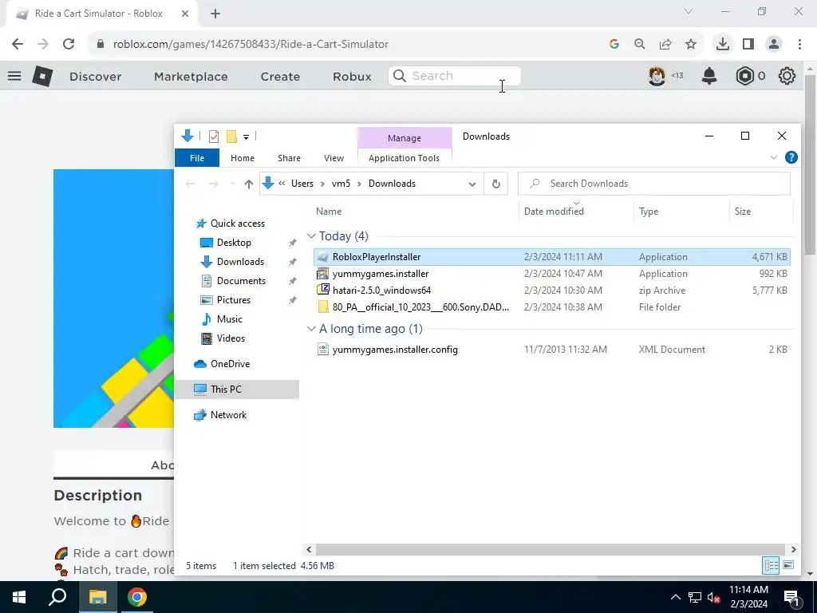Open Chrome tab search dropdown
817x613 pixels.
coord(689,11)
